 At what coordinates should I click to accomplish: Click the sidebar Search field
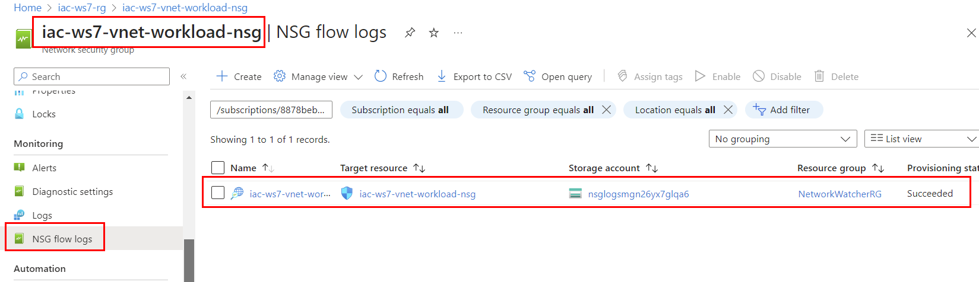[x=92, y=76]
